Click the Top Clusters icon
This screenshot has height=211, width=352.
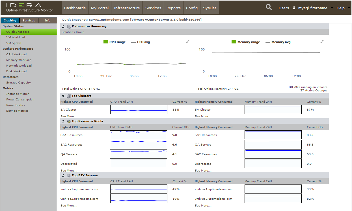pyautogui.click(x=69, y=96)
